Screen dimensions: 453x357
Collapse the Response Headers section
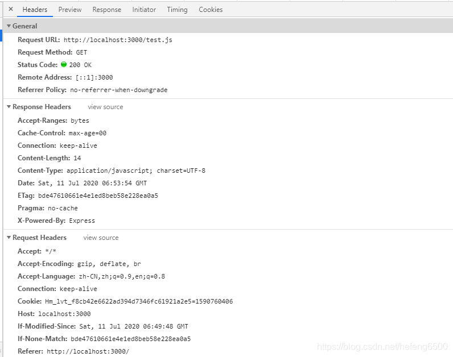tap(9, 107)
